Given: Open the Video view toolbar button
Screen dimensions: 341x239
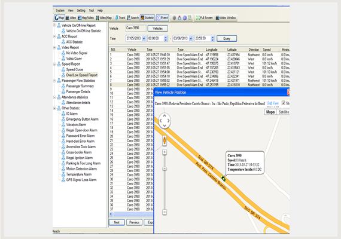Looking at the screenshot, I should pos(71,18).
